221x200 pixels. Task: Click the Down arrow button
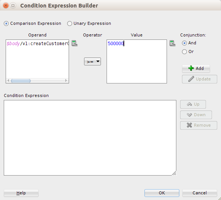tap(196, 115)
